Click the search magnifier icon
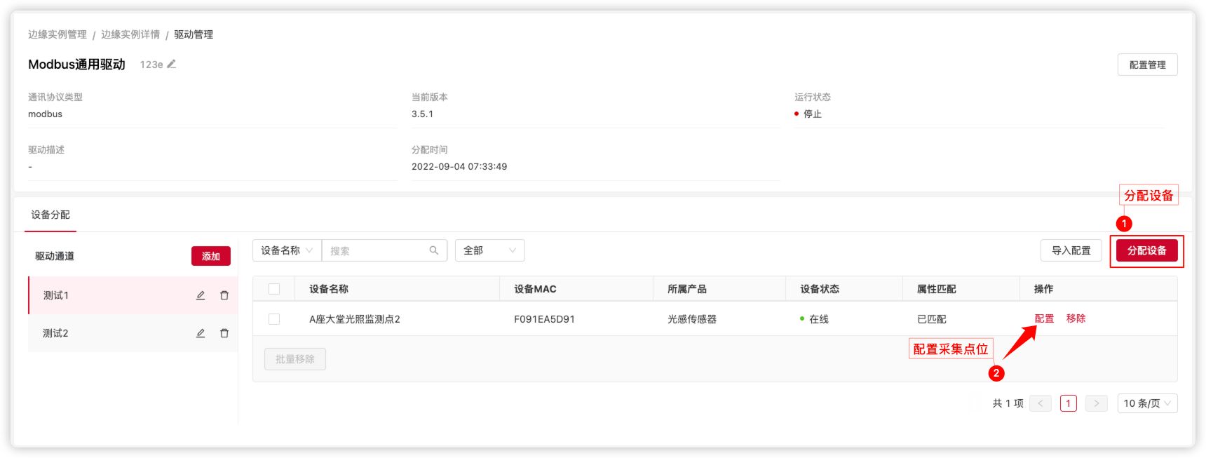This screenshot has height=458, width=1206. tap(433, 250)
